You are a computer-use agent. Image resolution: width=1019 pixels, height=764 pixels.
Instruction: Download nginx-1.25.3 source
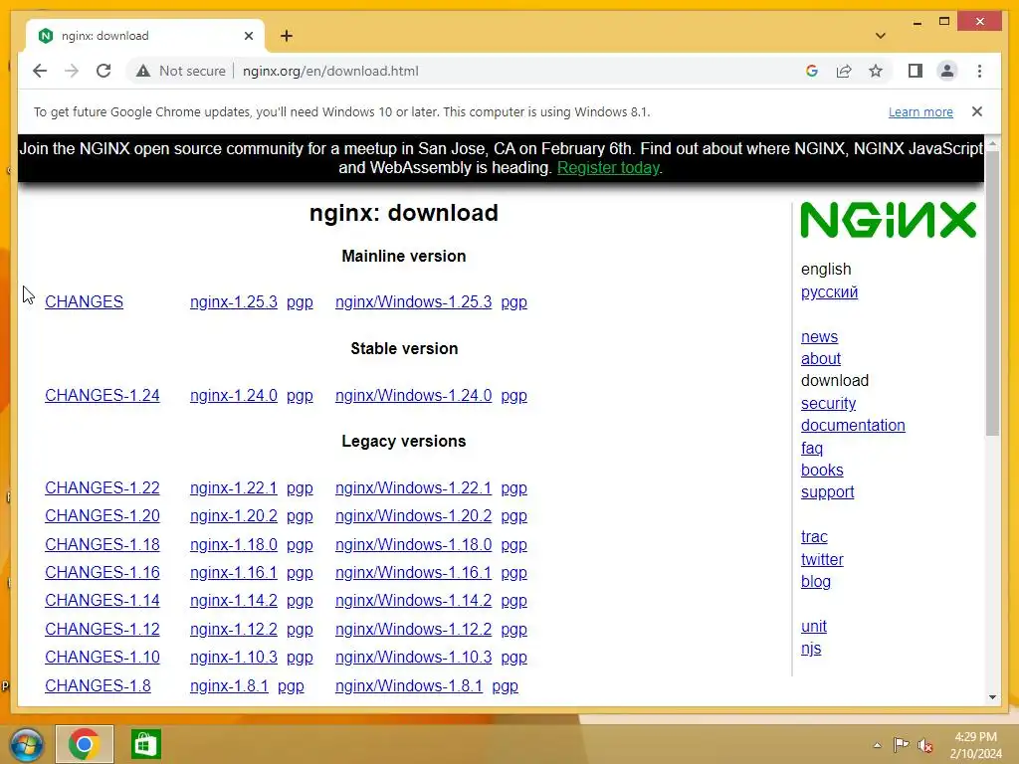tap(233, 302)
